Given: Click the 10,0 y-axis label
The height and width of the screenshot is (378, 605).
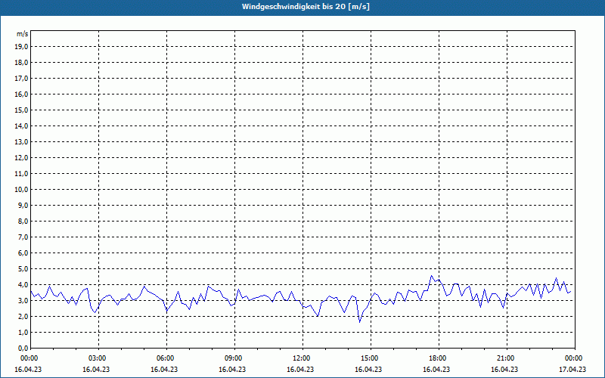Looking at the screenshot, I should pos(21,190).
